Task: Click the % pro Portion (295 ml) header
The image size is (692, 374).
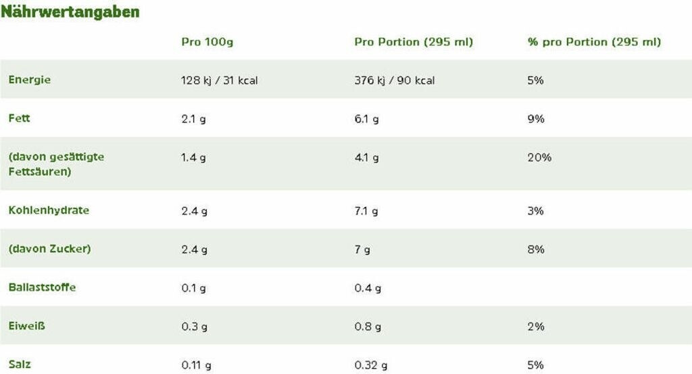Action: coord(594,42)
